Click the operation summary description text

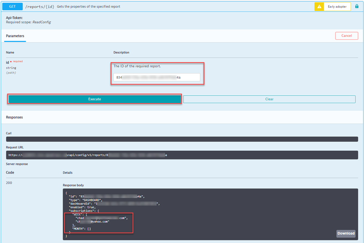tap(89, 7)
